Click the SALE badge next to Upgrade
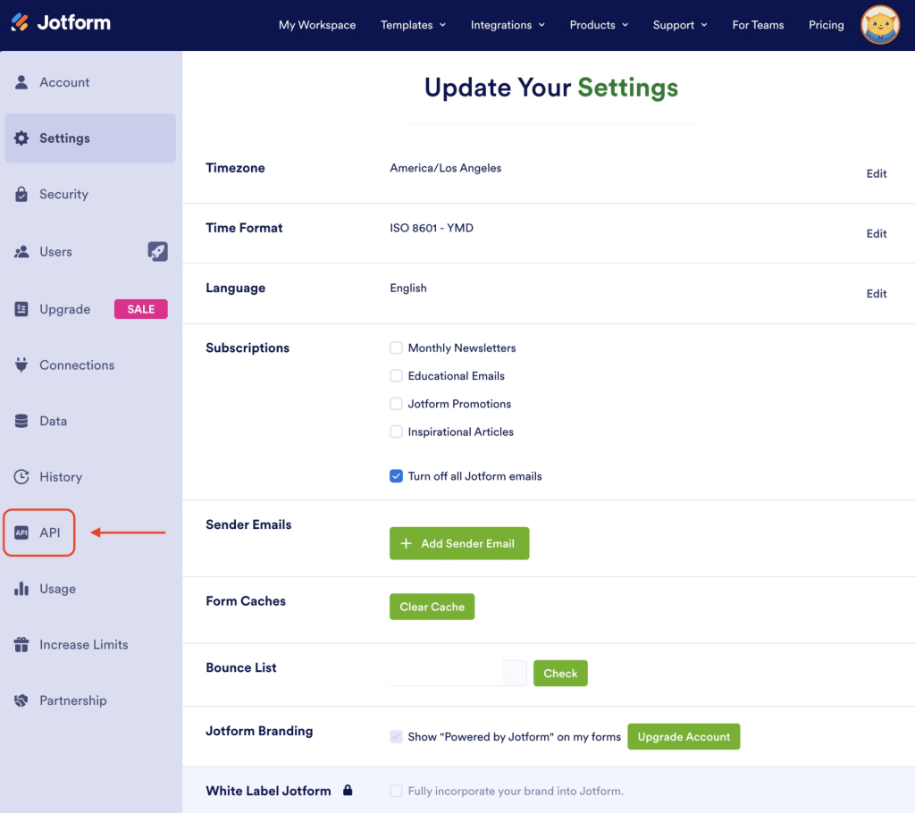 point(140,309)
